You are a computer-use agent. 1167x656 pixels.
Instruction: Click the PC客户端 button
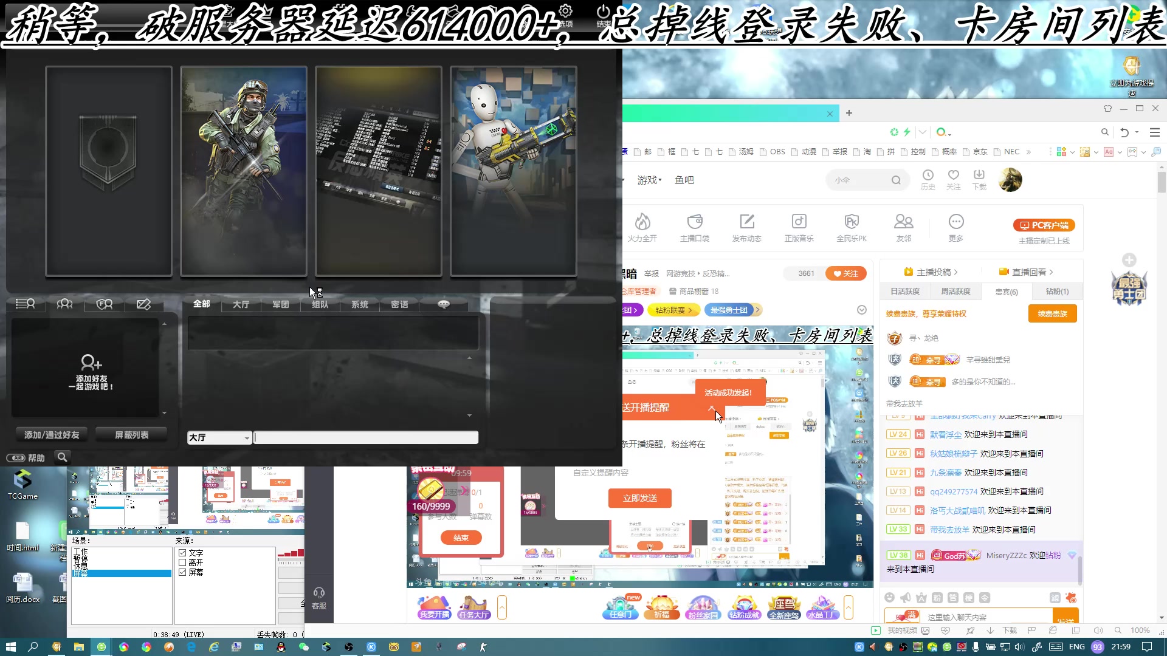coord(1044,225)
